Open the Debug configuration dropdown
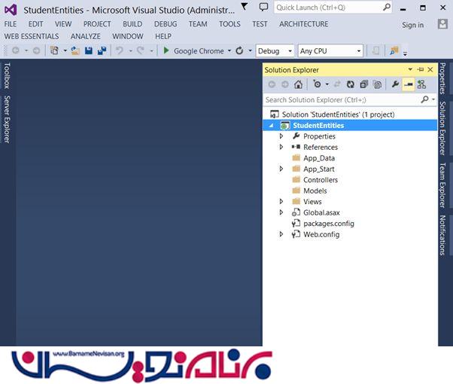The height and width of the screenshot is (384, 453). click(x=274, y=51)
